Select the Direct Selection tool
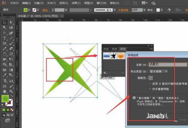This screenshot has width=188, height=128. (x=11, y=22)
